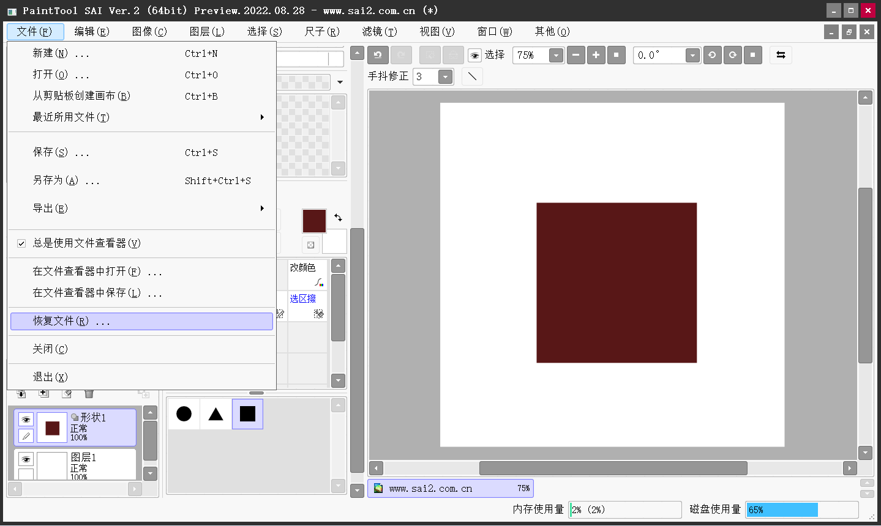Select the triangle shape
Screen dimensions: 881x526
[216, 414]
